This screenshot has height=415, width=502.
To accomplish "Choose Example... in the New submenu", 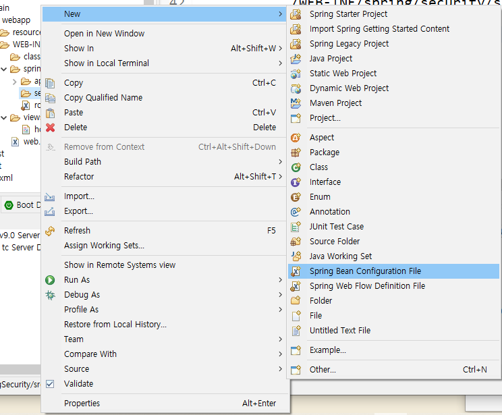I will [328, 350].
